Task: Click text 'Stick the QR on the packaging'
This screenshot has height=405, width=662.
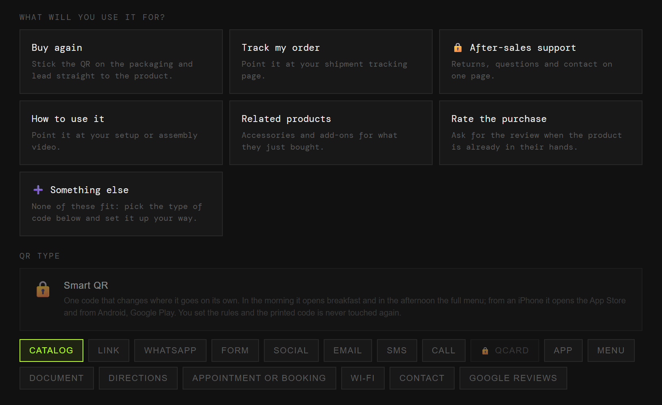Action: 102,64
